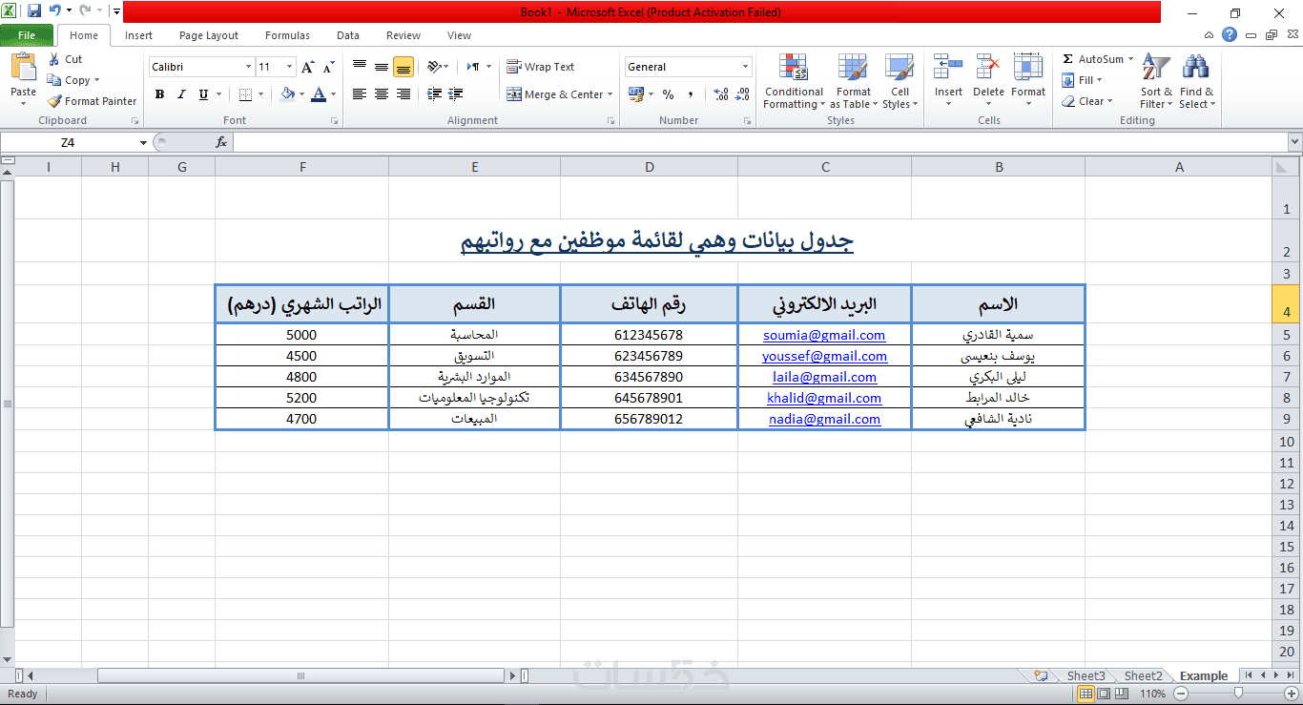This screenshot has height=705, width=1303.
Task: Increase font size with Grow Font icon
Action: click(x=307, y=67)
